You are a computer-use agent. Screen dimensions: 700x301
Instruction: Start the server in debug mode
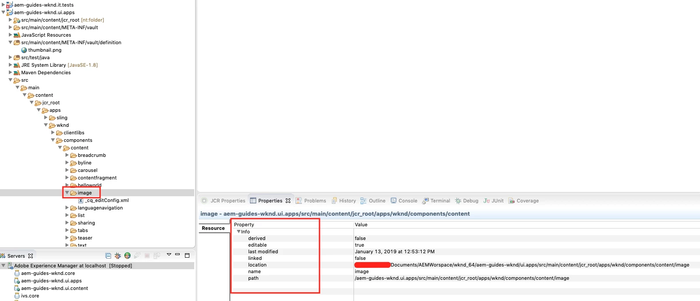point(118,255)
